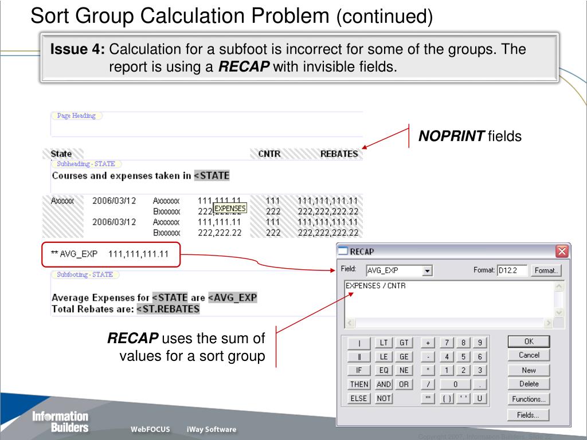This screenshot has width=587, height=440.
Task: Select the Subfooting - STATE label
Action: (85, 274)
